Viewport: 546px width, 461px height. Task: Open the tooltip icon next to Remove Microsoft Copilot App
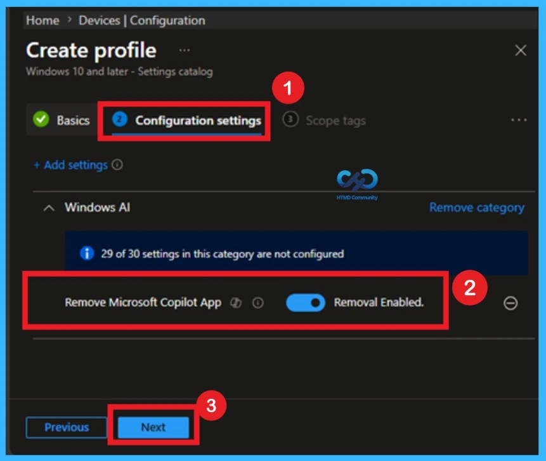(256, 302)
